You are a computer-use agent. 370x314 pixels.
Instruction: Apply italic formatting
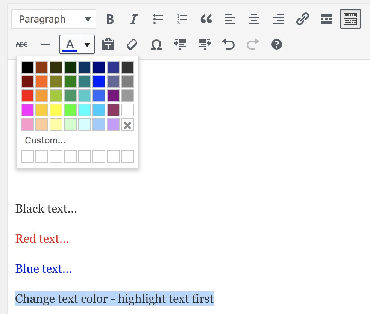133,19
